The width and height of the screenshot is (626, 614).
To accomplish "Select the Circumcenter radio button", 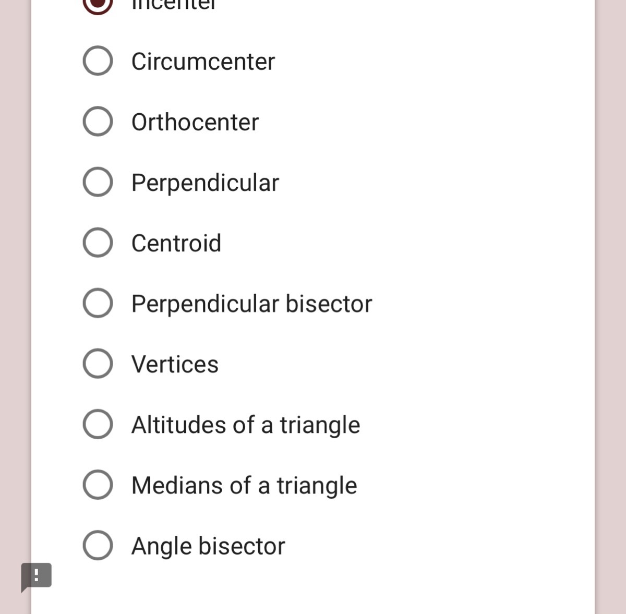I will [98, 61].
